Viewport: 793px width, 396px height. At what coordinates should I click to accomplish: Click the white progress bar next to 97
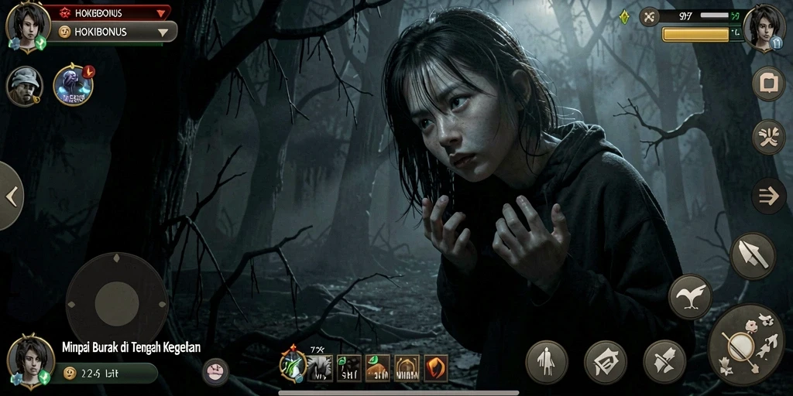[x=715, y=15]
